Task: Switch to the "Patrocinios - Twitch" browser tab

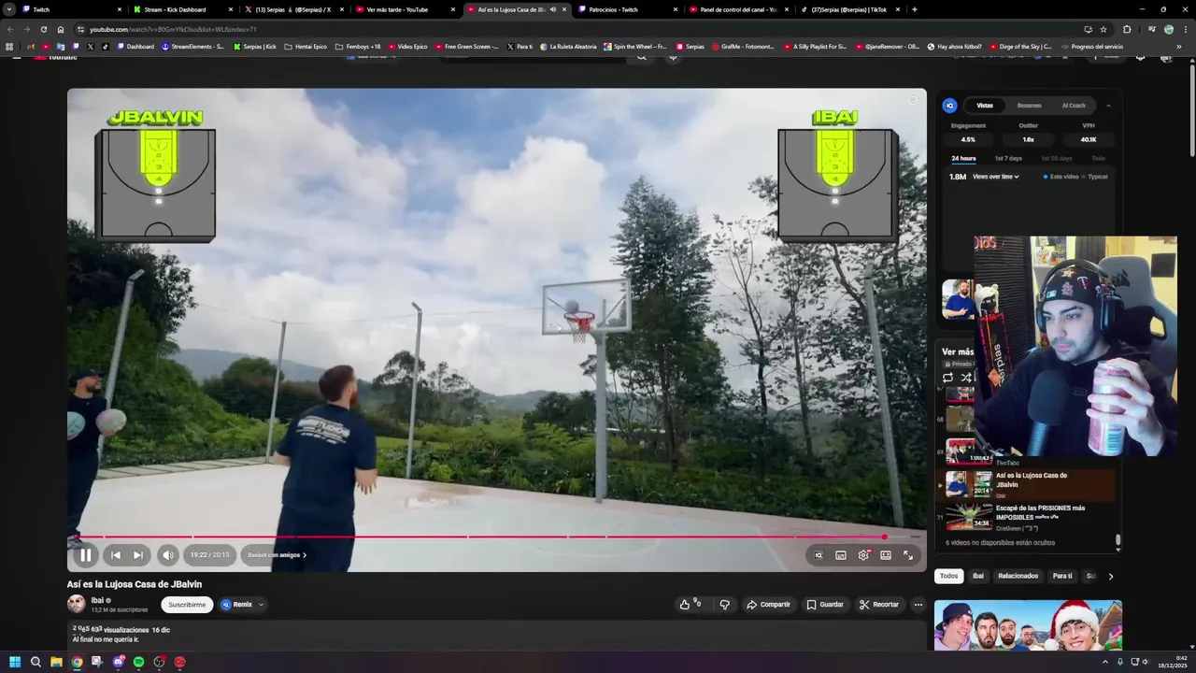Action: (x=627, y=9)
